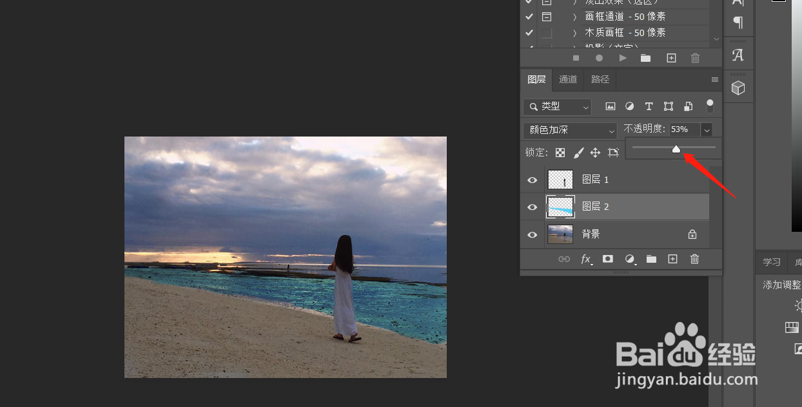Select the 背景 layer name
802x407 pixels.
(591, 234)
